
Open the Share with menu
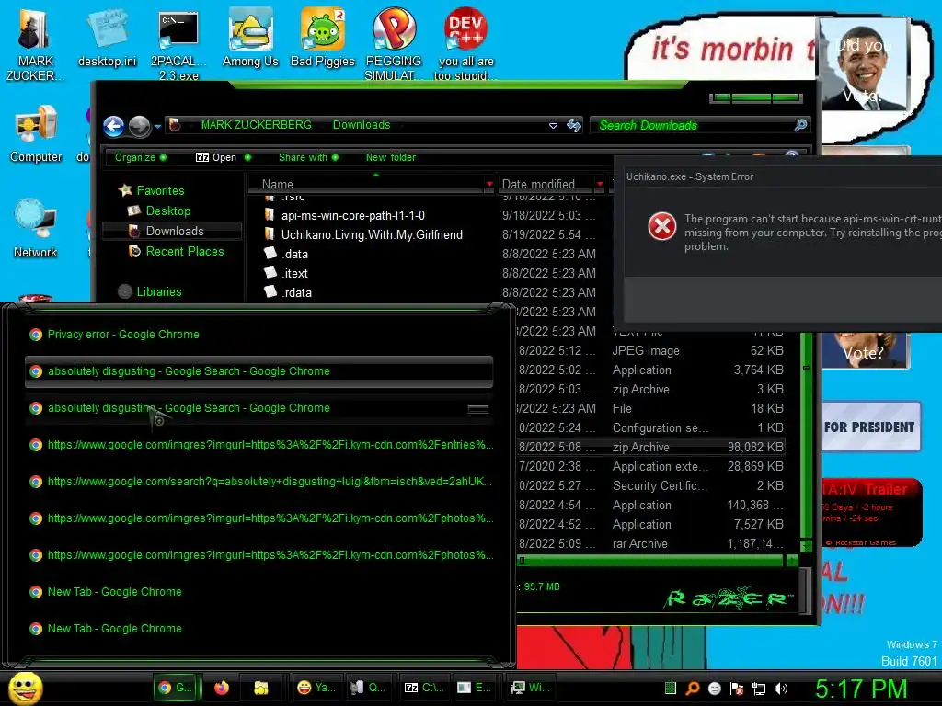point(308,157)
